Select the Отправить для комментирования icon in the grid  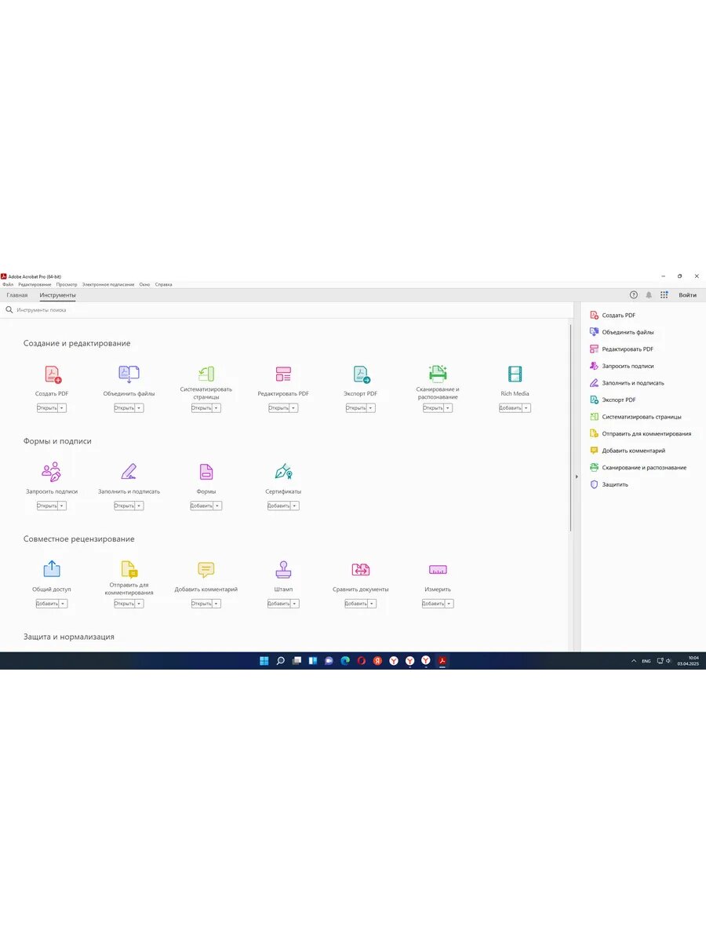click(129, 569)
